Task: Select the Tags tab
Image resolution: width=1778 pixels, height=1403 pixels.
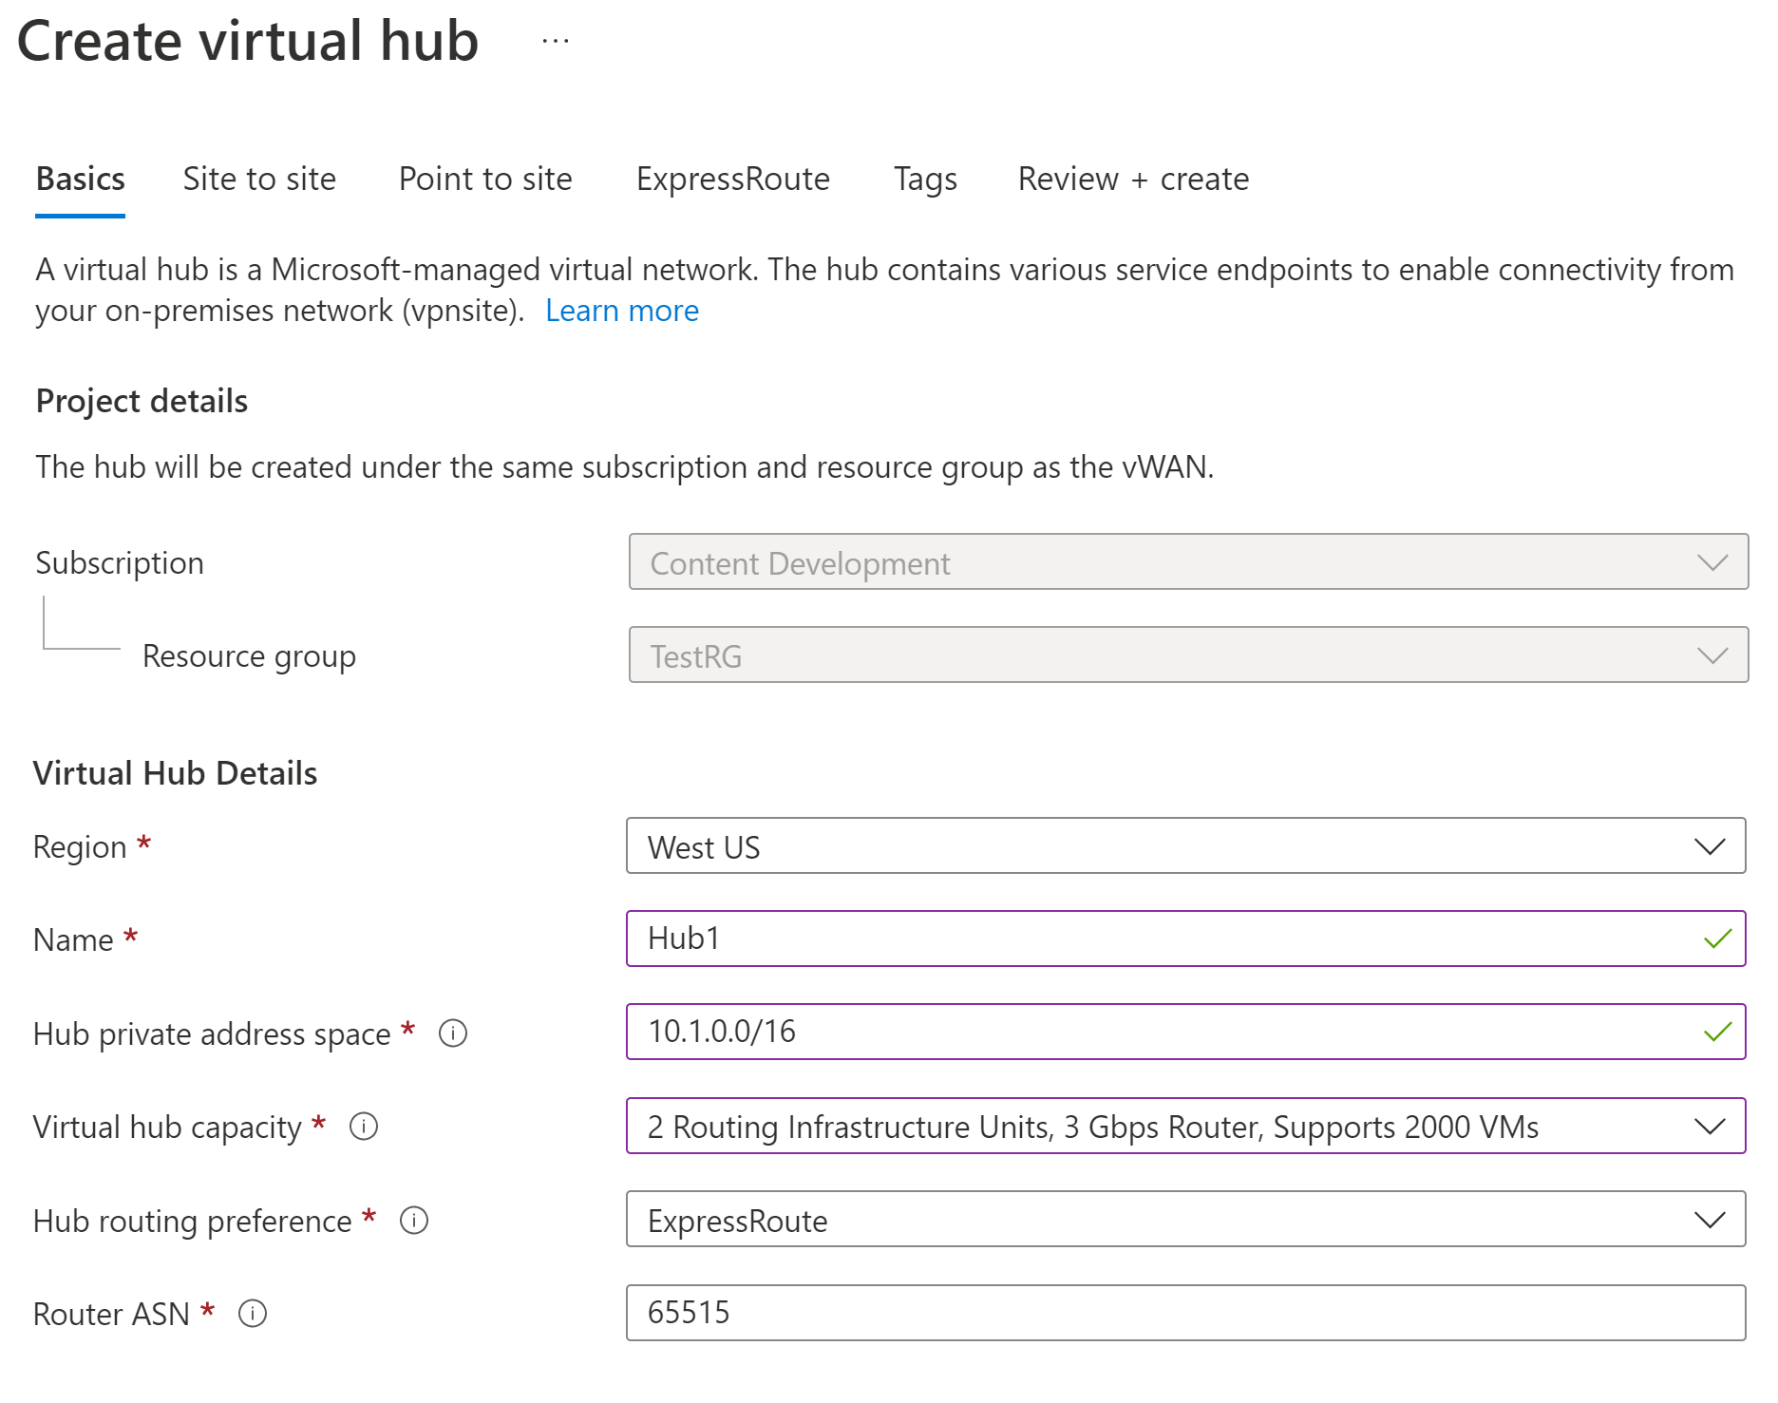Action: click(x=925, y=179)
